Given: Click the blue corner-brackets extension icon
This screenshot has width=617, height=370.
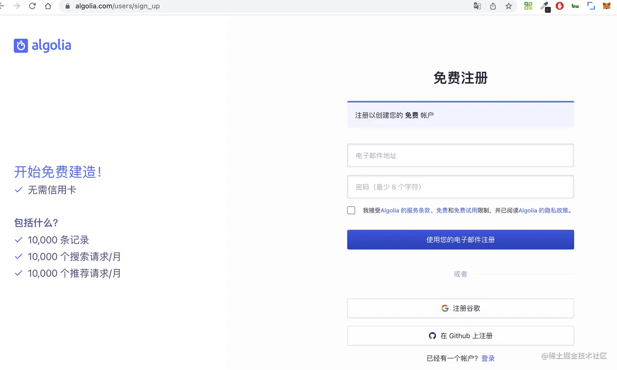Looking at the screenshot, I should pyautogui.click(x=591, y=6).
